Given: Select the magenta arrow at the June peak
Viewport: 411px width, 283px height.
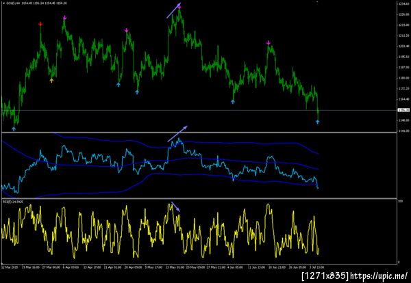Looking at the screenshot, I should click(x=268, y=42).
